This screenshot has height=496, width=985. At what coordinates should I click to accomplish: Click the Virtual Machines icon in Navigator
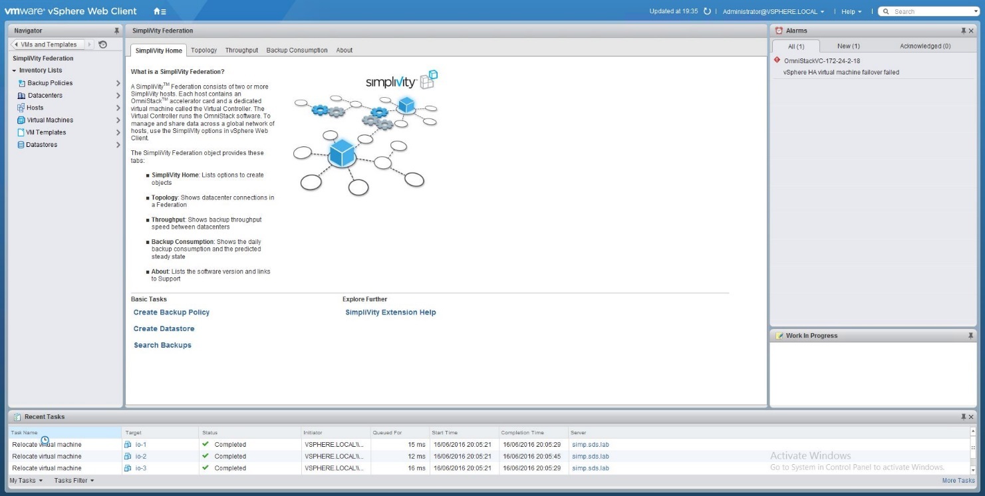pyautogui.click(x=21, y=120)
